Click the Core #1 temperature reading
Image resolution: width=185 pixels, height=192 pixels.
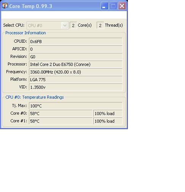coord(61,121)
